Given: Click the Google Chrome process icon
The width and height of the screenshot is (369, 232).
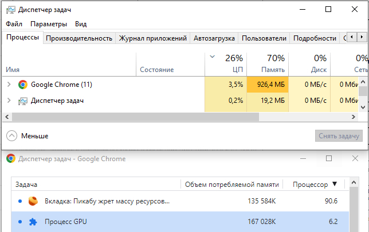Looking at the screenshot, I should [x=23, y=85].
